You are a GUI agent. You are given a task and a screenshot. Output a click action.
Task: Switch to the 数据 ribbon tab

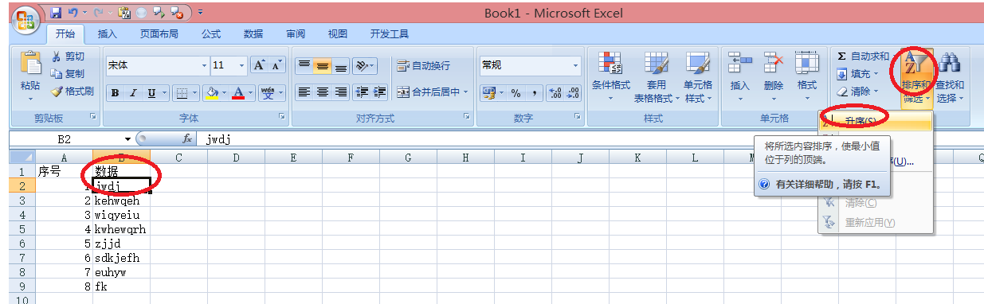click(x=253, y=34)
